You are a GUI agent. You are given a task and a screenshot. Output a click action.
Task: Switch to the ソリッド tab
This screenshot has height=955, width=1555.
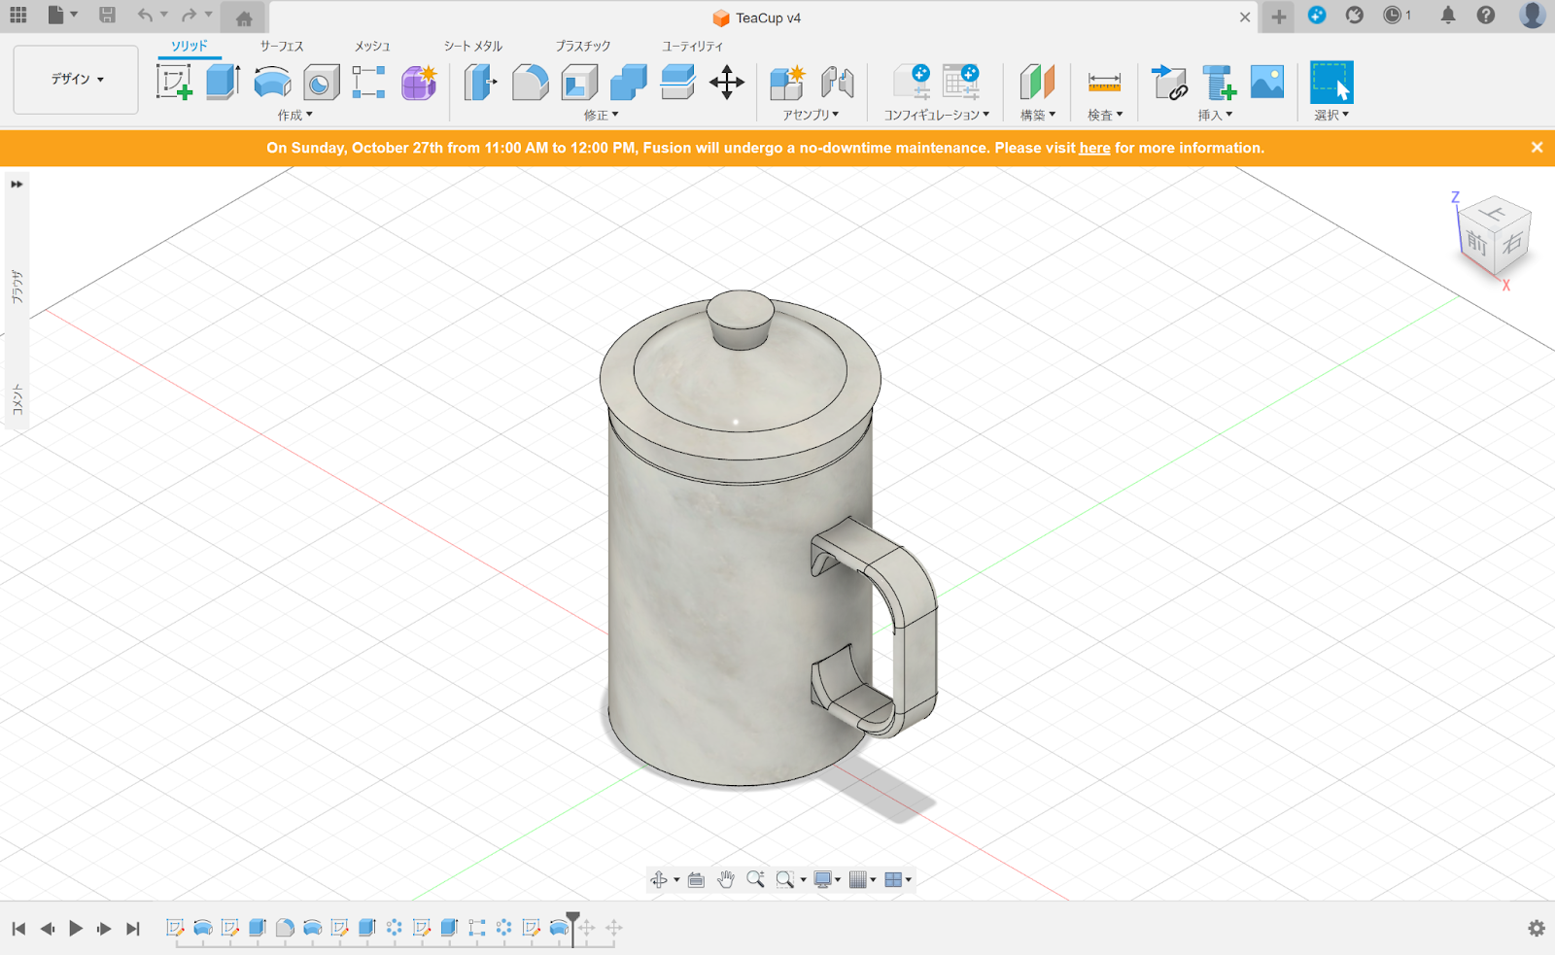(190, 46)
